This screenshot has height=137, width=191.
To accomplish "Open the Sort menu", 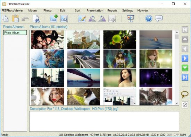I will point(77,11).
